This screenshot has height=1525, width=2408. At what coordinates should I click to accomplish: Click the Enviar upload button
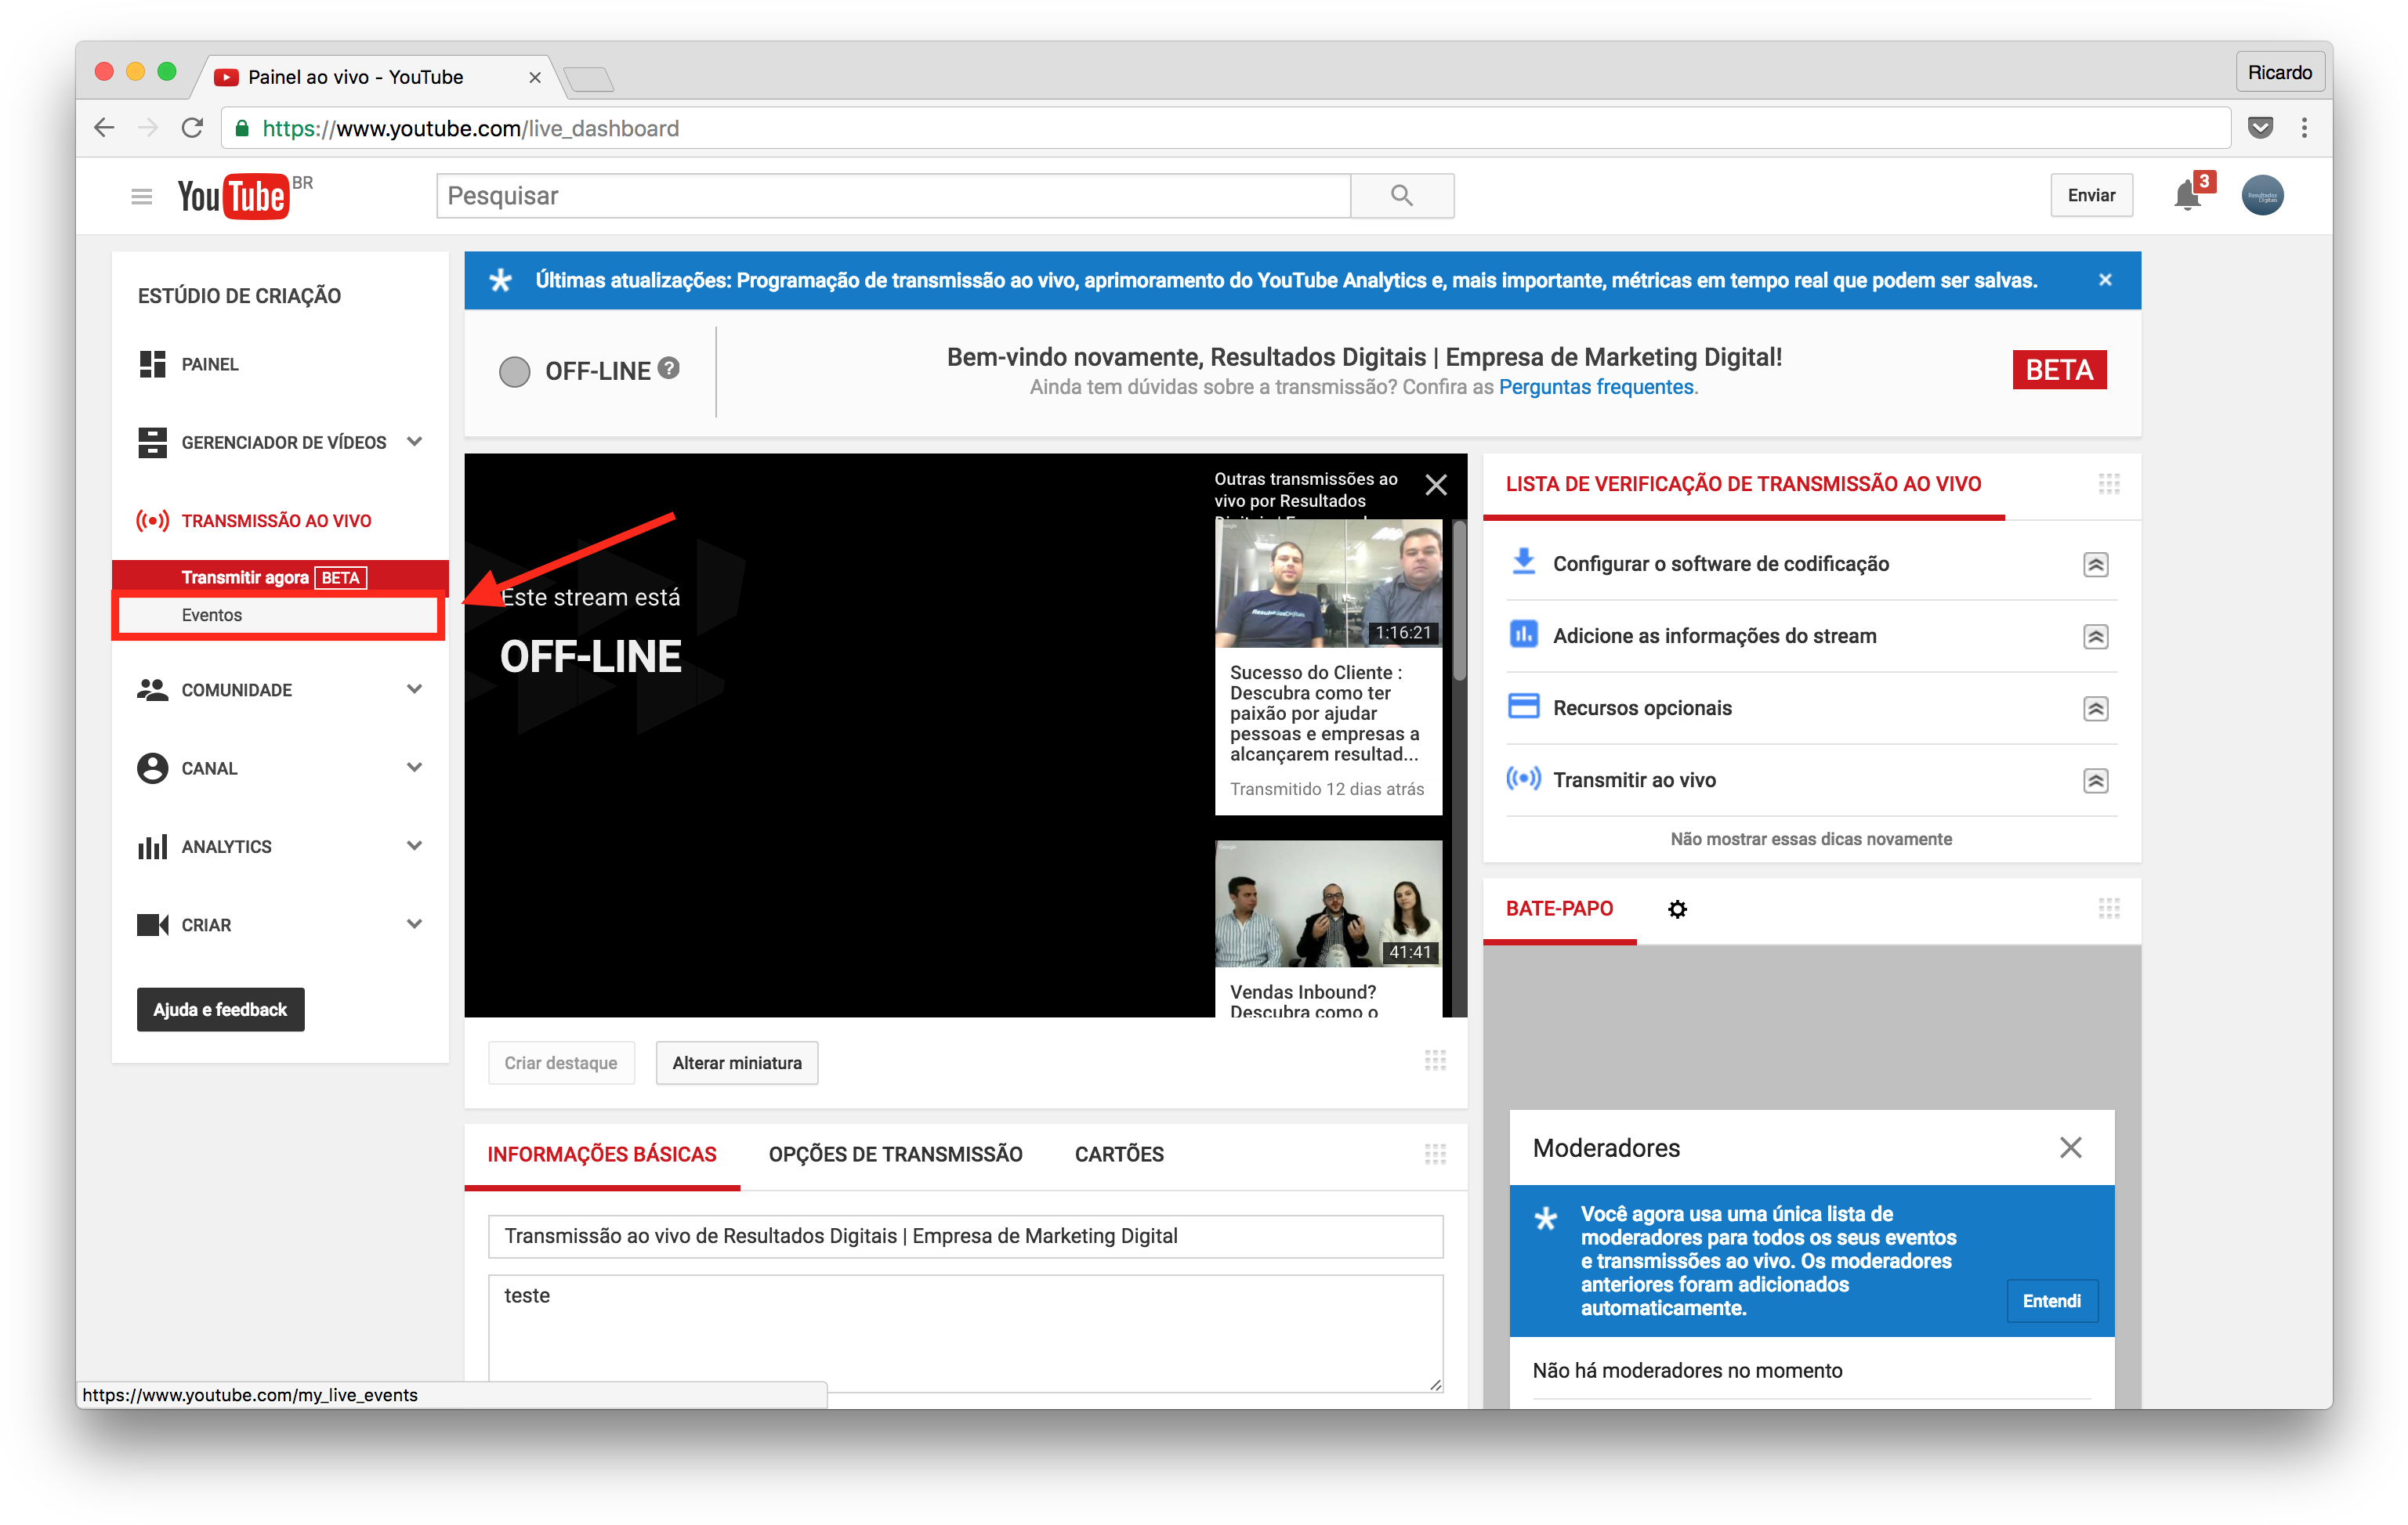point(2091,195)
